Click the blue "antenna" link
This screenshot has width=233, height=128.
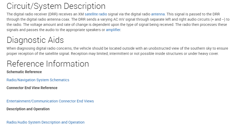pyautogui.click(x=158, y=14)
